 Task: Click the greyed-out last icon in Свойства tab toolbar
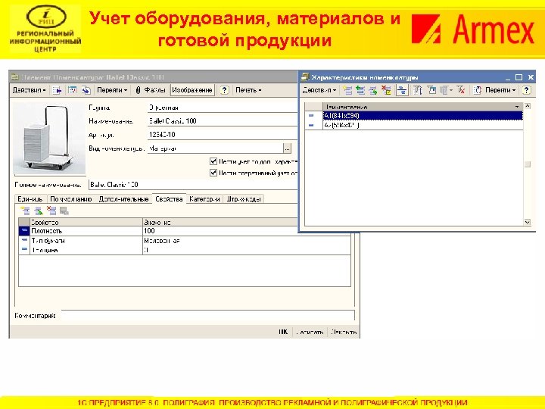point(64,211)
